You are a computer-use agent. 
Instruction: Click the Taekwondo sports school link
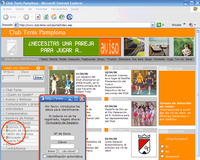point(88,59)
